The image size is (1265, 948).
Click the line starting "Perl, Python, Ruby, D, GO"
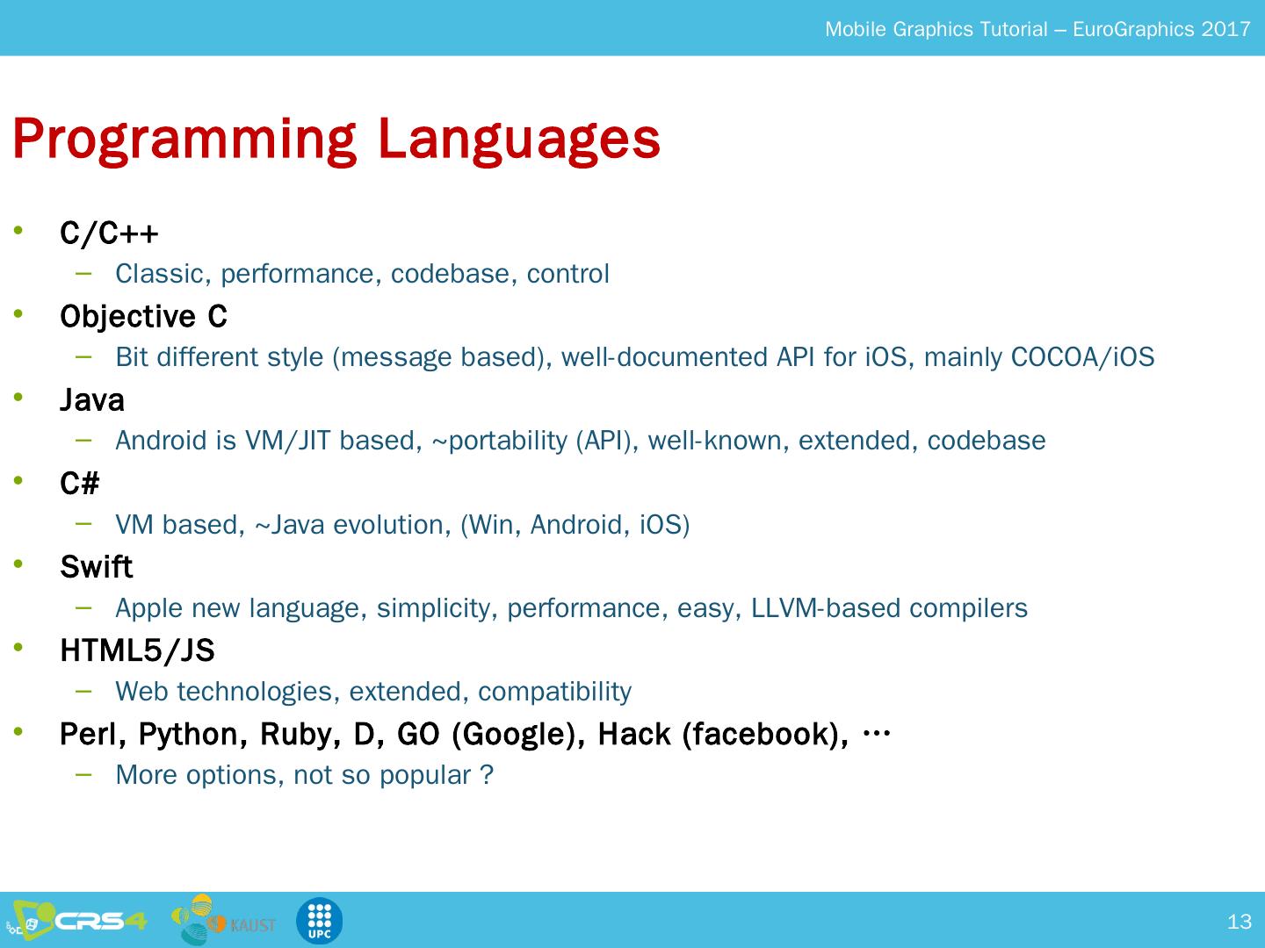pyautogui.click(x=475, y=734)
